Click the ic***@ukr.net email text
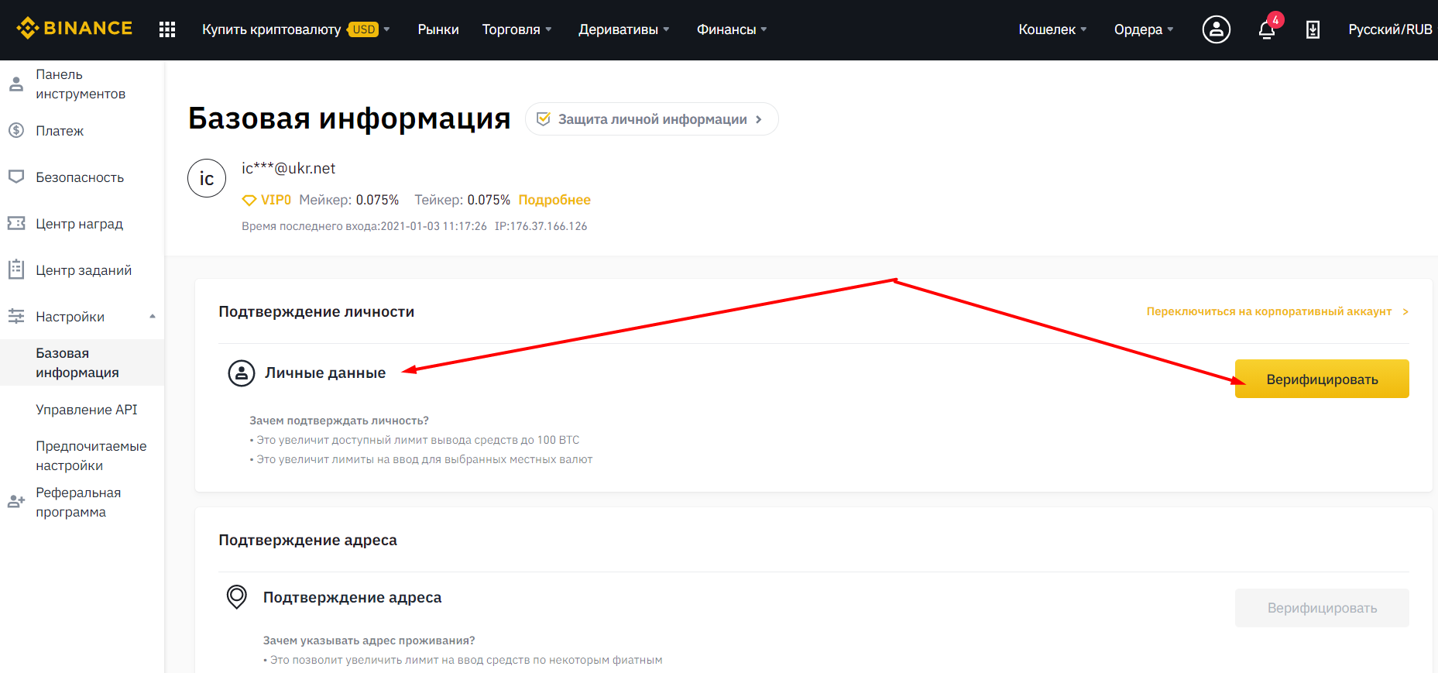1438x673 pixels. click(x=288, y=168)
